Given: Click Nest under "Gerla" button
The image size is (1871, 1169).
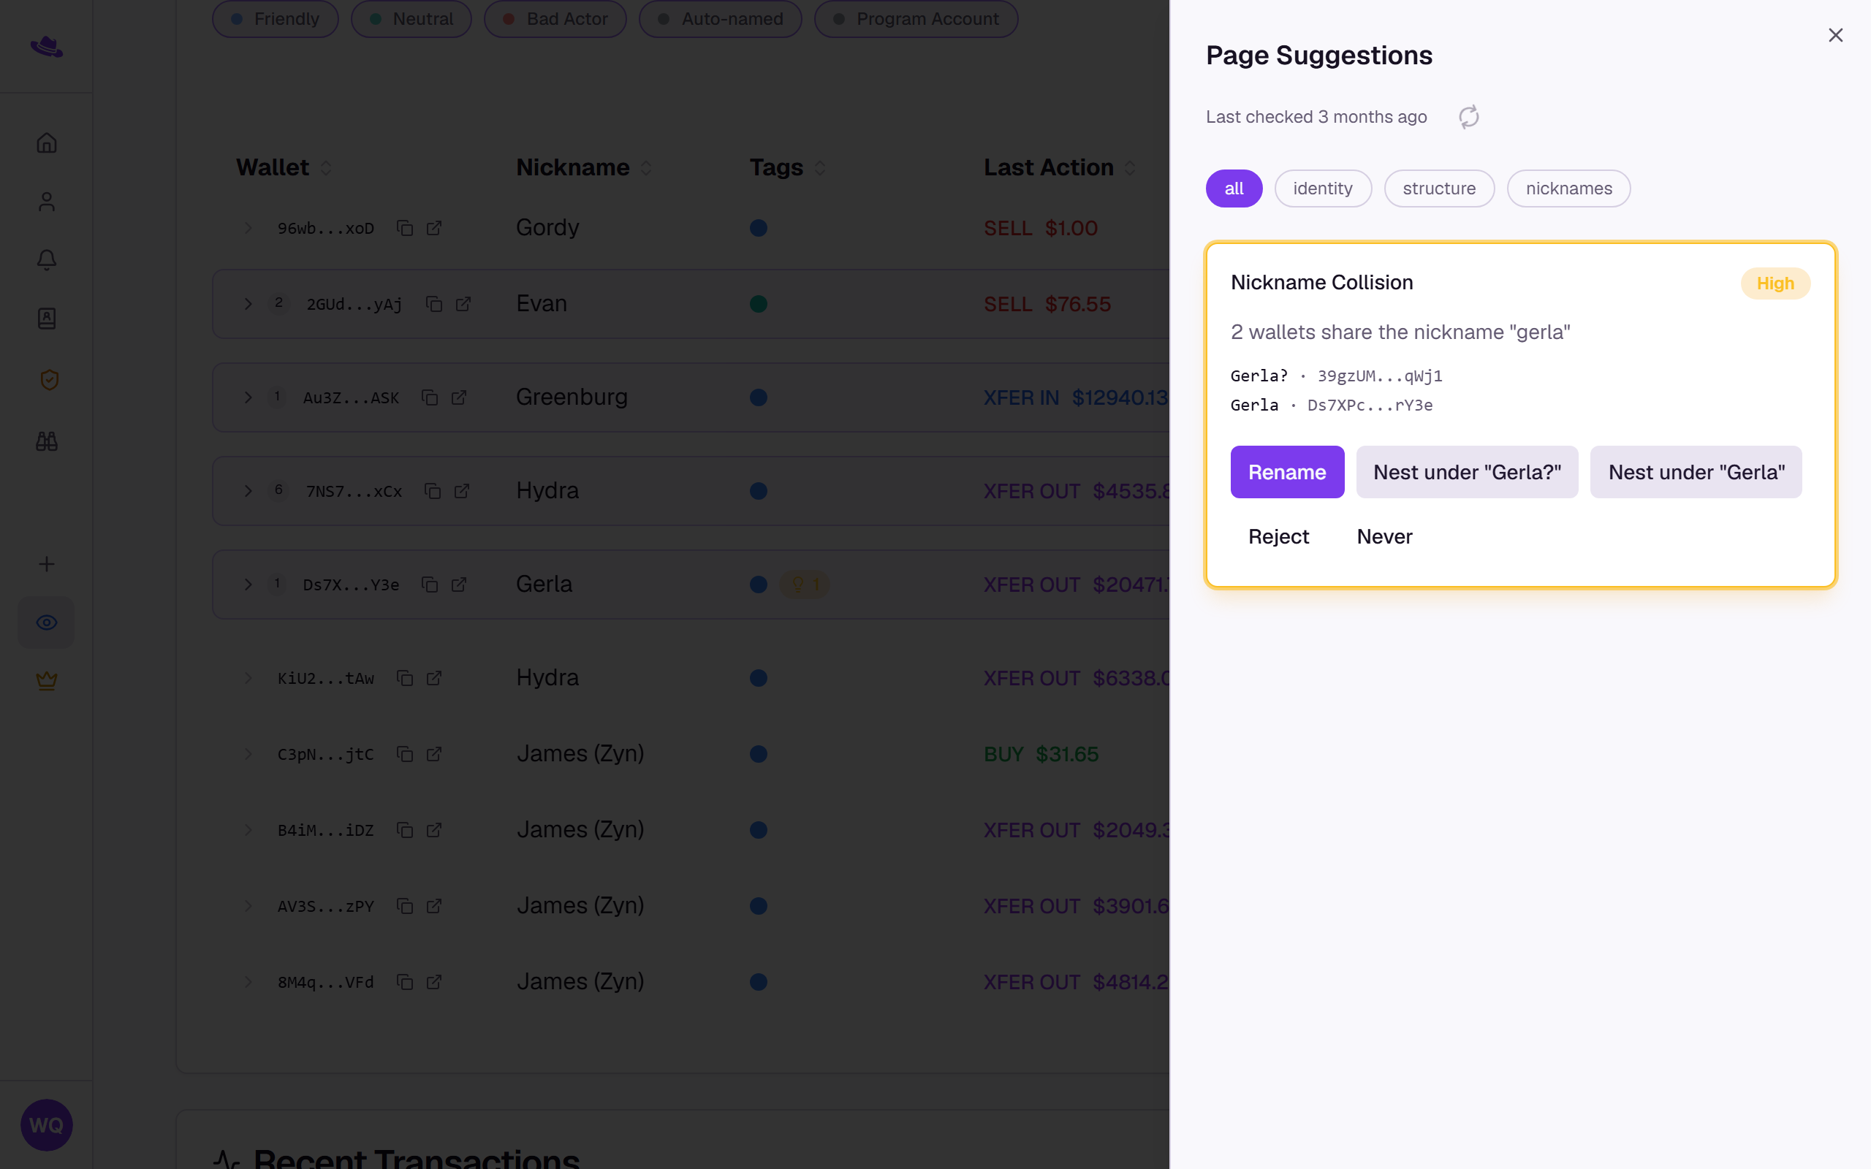Looking at the screenshot, I should (1696, 472).
